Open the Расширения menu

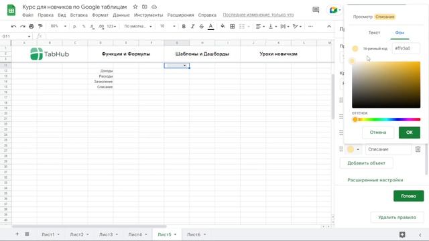point(180,15)
